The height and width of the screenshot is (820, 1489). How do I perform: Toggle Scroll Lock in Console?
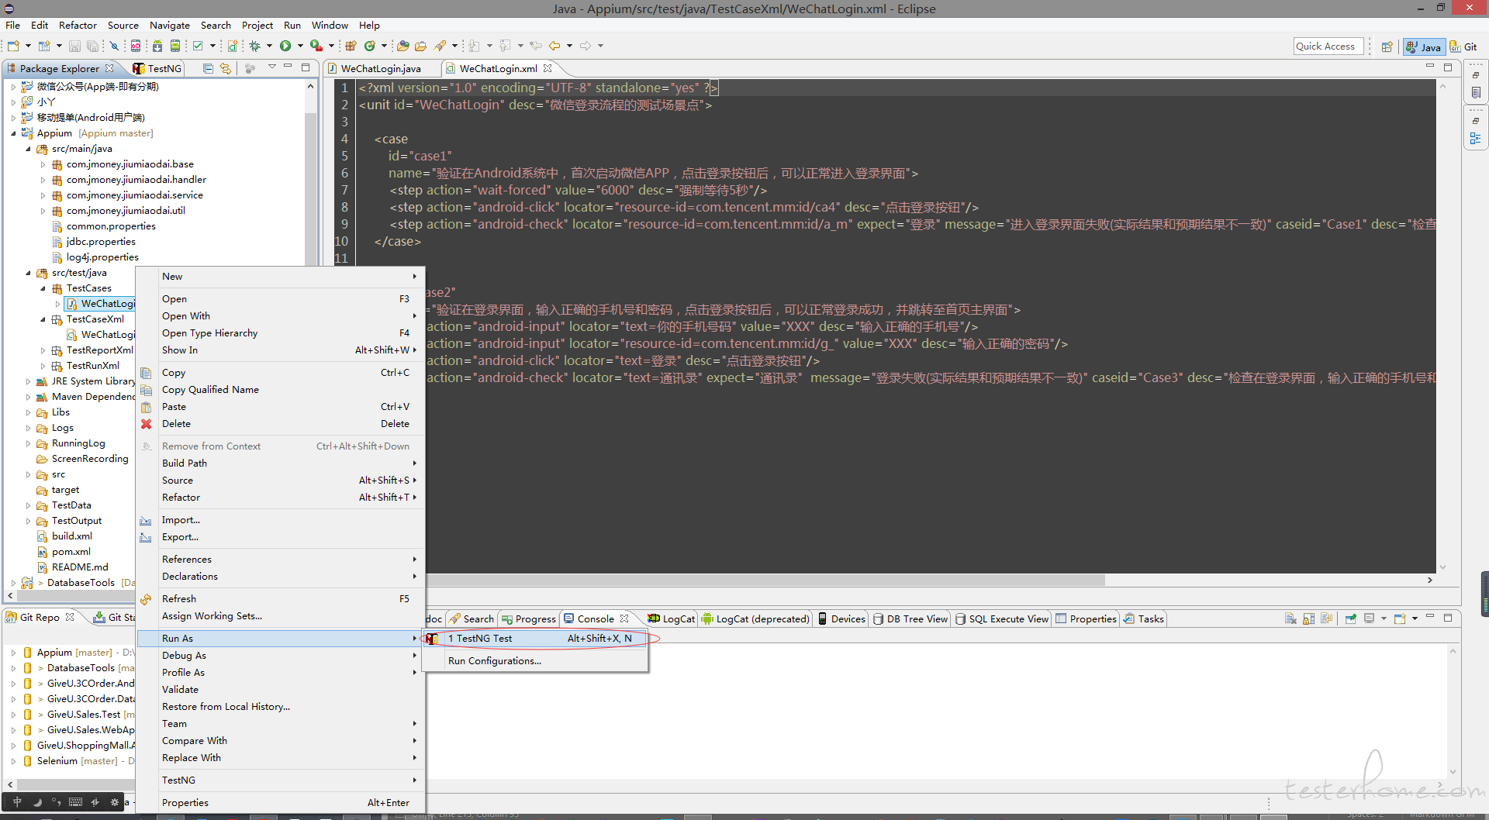coord(1308,618)
